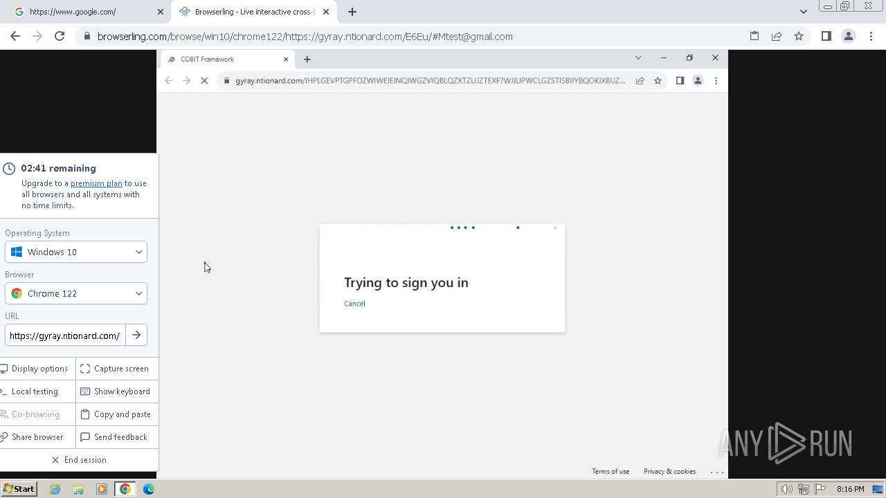
Task: Toggle outer browser side panel
Action: [826, 36]
